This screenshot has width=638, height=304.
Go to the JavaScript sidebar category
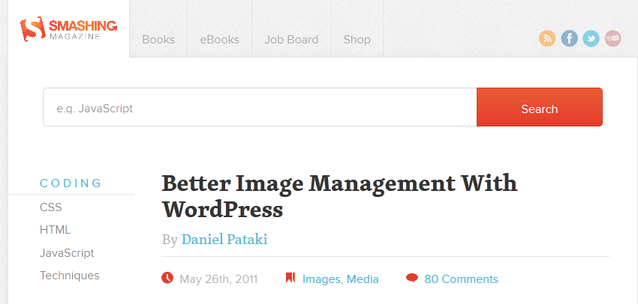[x=67, y=253]
